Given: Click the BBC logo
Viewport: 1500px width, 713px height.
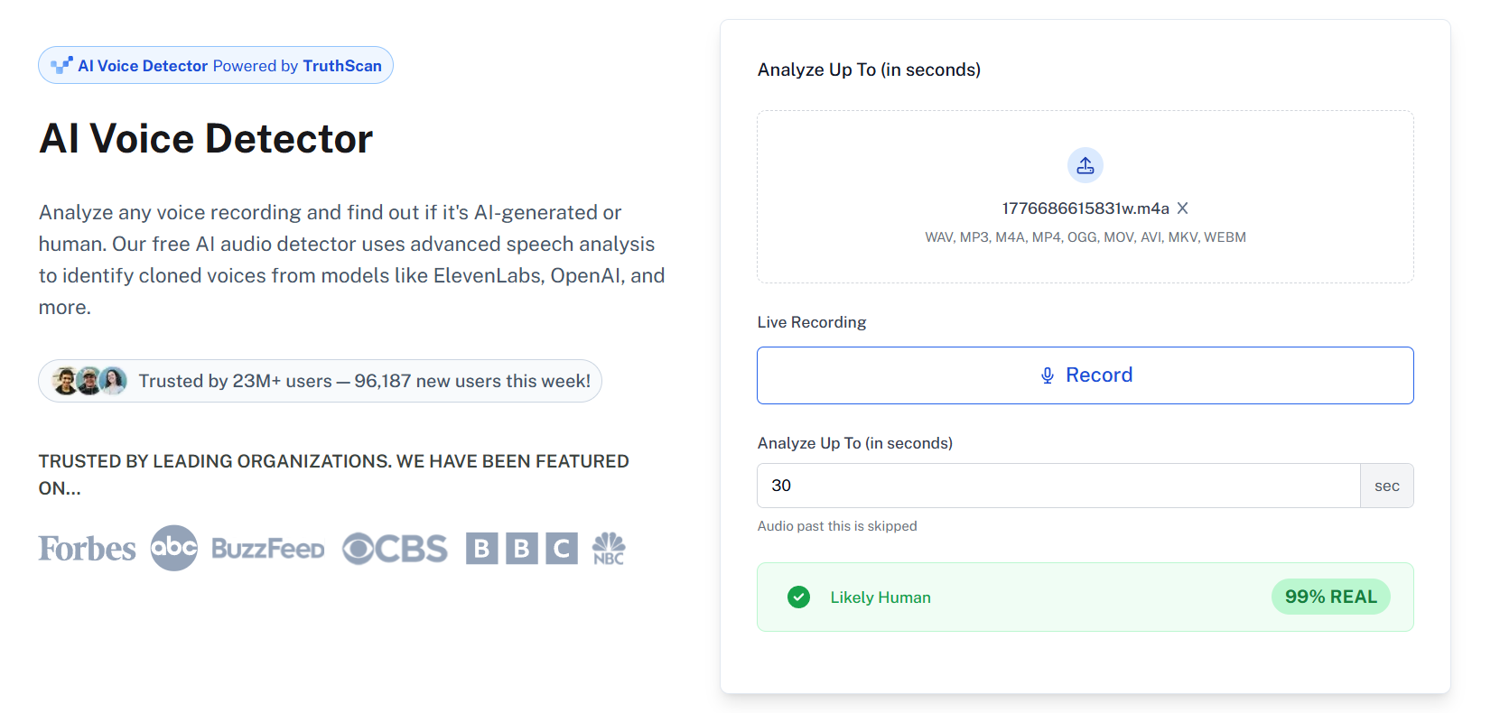Looking at the screenshot, I should click(x=521, y=549).
